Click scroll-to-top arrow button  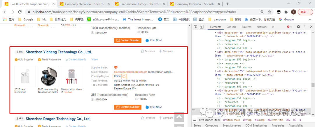[179, 117]
